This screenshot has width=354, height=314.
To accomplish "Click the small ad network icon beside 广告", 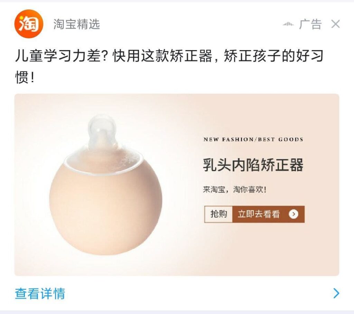I will (288, 24).
